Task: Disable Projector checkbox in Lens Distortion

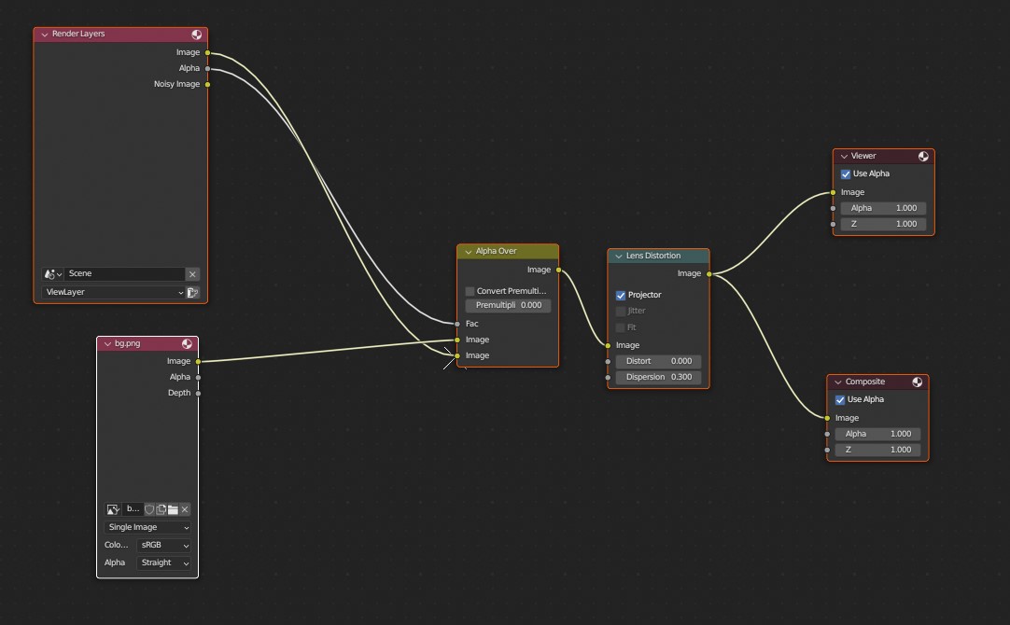Action: pos(621,296)
